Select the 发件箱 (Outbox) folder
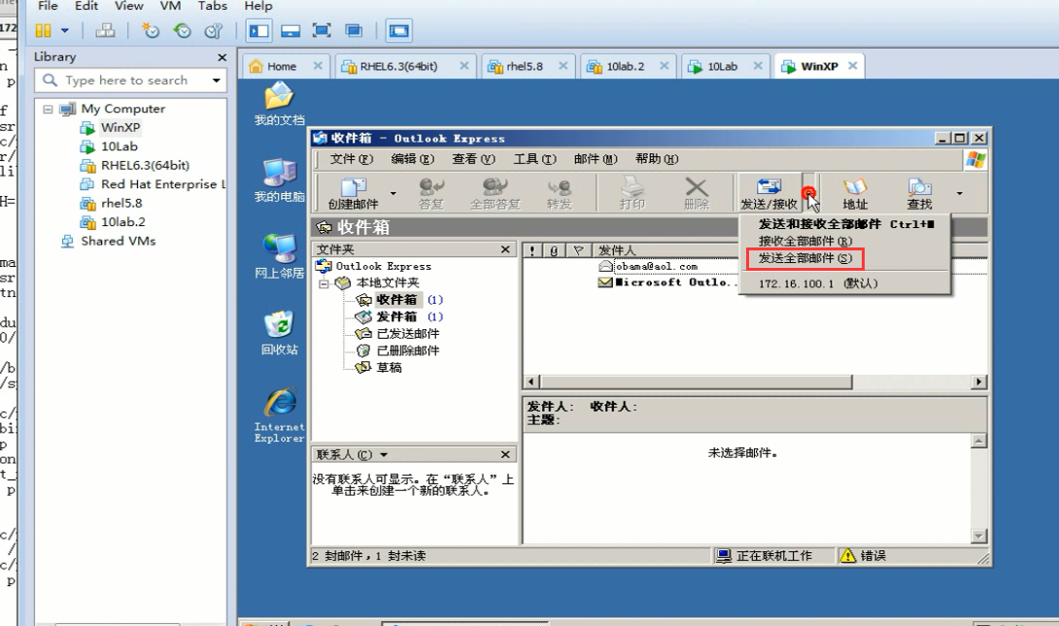The image size is (1059, 626). (396, 316)
